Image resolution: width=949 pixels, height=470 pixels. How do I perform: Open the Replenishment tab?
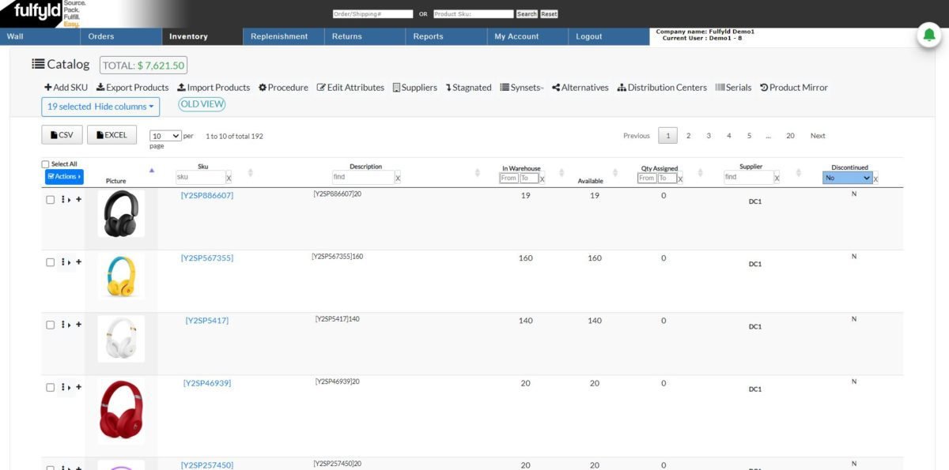284,36
